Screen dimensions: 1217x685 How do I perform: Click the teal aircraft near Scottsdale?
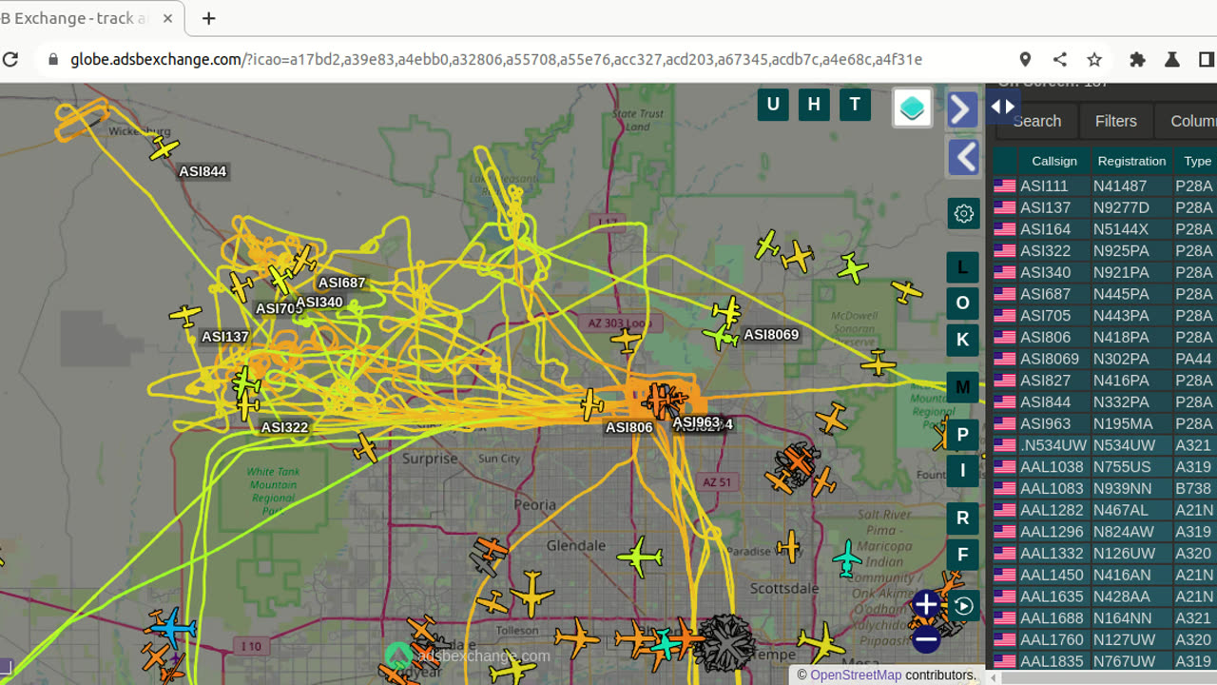846,558
